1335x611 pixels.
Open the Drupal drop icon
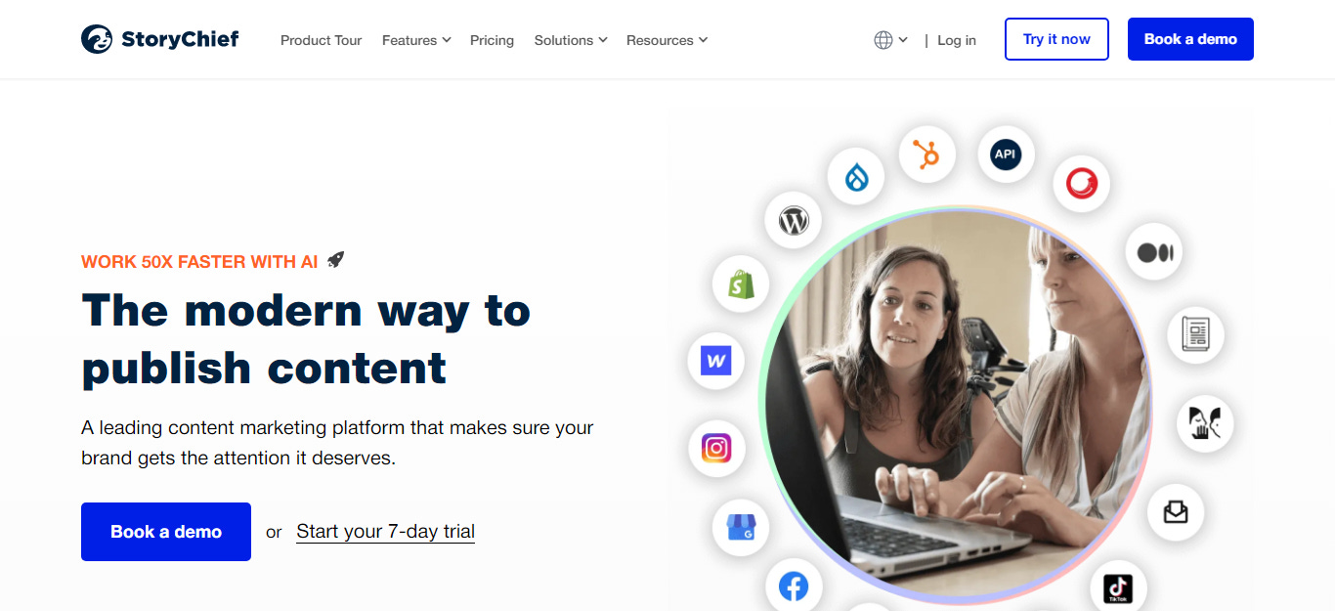(x=856, y=177)
